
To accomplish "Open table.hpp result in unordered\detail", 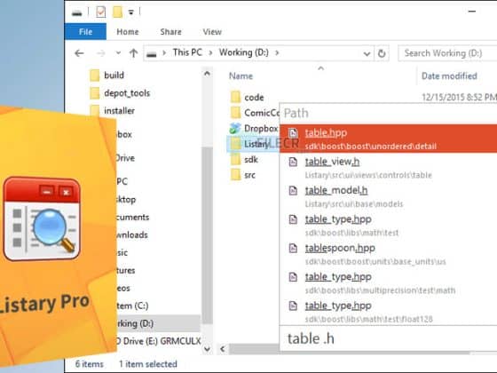I will pos(389,139).
